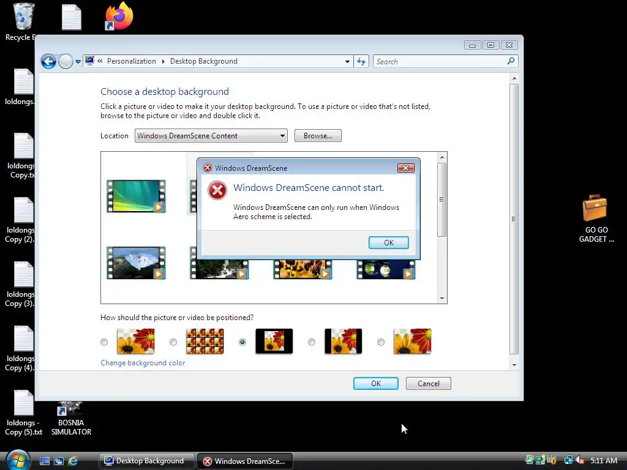This screenshot has height=470, width=627.
Task: Click the search magnifier icon
Action: tap(511, 61)
